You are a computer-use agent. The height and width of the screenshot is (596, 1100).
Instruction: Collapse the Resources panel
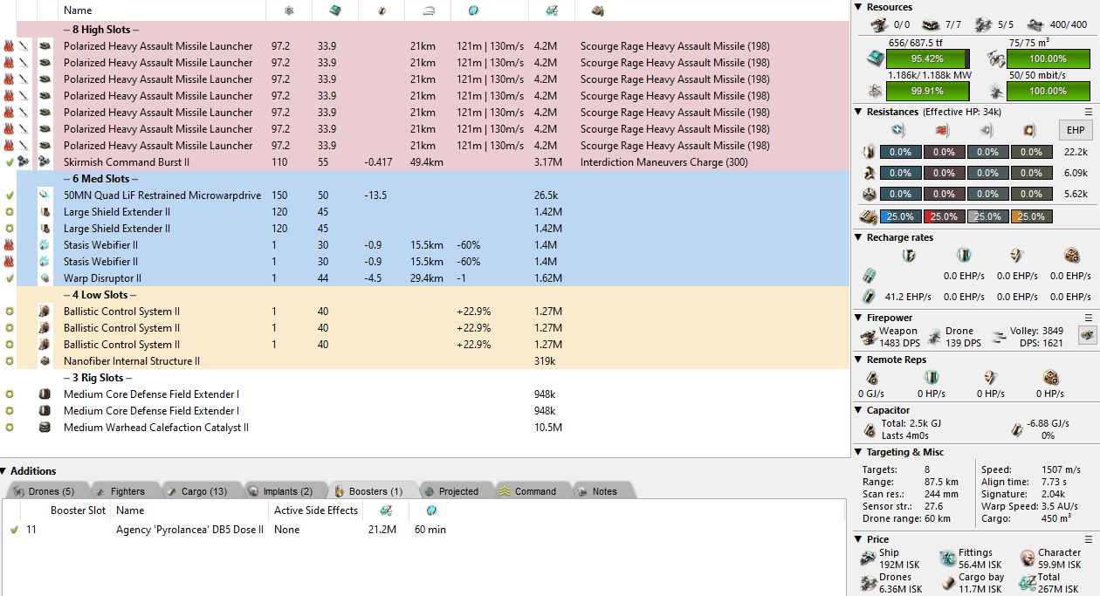tap(859, 7)
